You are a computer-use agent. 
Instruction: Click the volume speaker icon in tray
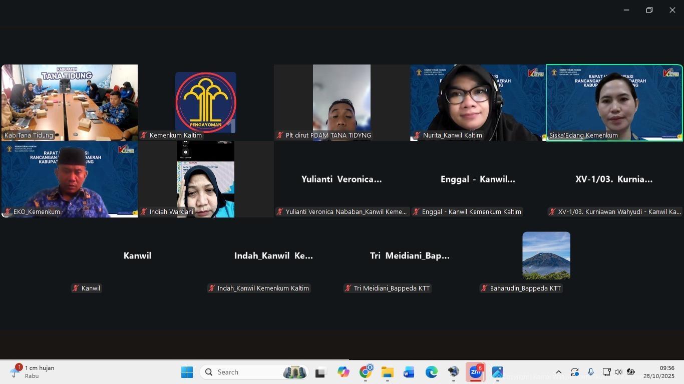click(x=618, y=372)
